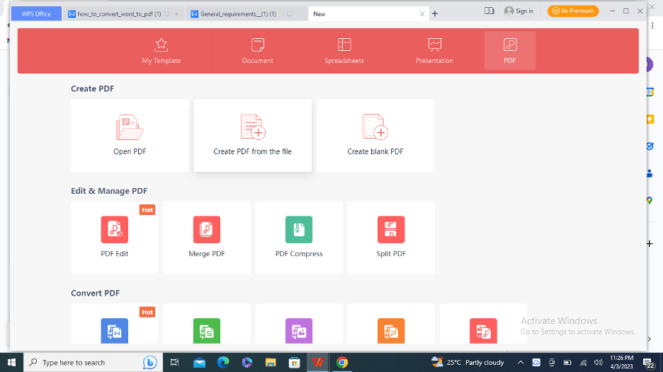Click the Go Premium button
Viewport: 663px width, 372px height.
pyautogui.click(x=573, y=11)
